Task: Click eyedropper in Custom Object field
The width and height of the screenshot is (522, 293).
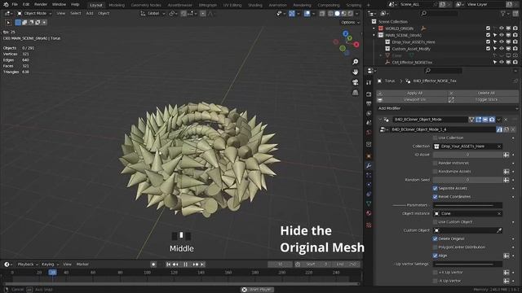Action: click(x=499, y=230)
